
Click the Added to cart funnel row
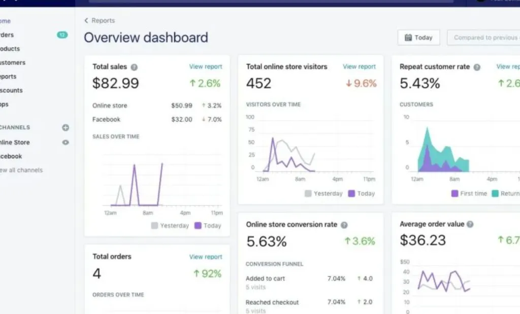(309, 282)
